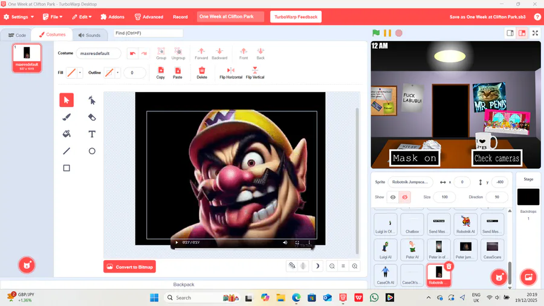
Task: Click the red stop button
Action: click(399, 33)
